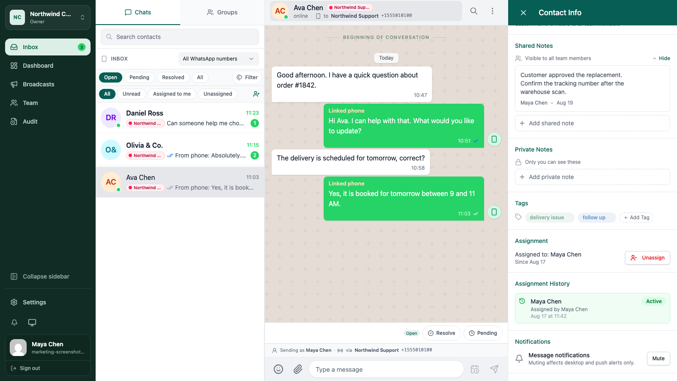677x381 pixels.
Task: Switch to the Chats tab
Action: 138,12
